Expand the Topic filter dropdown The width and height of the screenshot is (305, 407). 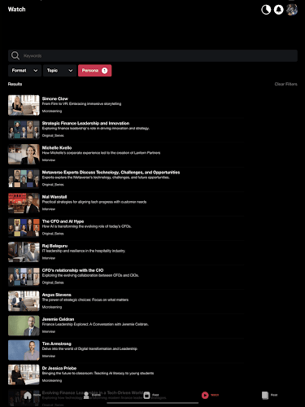click(59, 71)
